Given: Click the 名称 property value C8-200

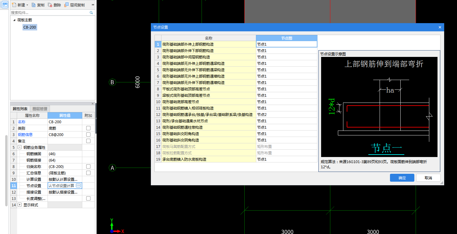Looking at the screenshot, I should pos(65,122).
